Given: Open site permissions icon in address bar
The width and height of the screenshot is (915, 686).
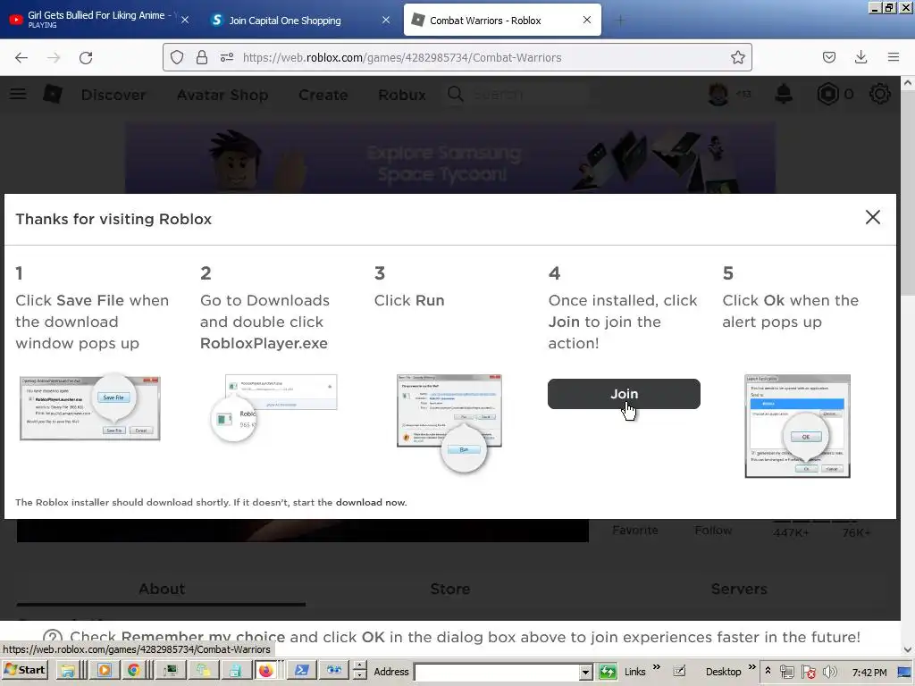Looking at the screenshot, I should pyautogui.click(x=227, y=57).
